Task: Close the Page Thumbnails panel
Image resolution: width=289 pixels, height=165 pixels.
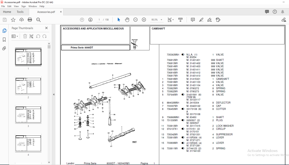Action: point(47,28)
